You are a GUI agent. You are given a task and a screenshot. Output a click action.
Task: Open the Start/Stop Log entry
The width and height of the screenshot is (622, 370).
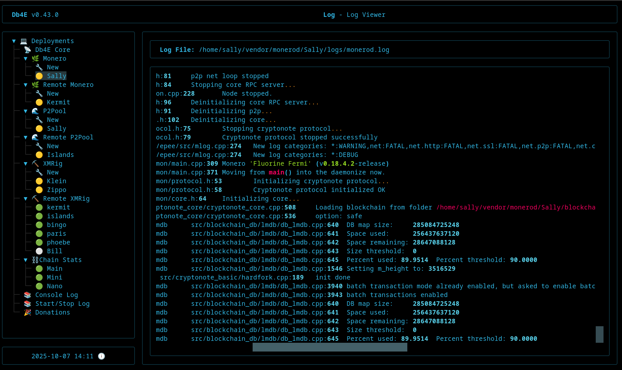[62, 304]
